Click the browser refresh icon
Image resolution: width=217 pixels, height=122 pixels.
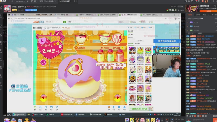coord(12,18)
